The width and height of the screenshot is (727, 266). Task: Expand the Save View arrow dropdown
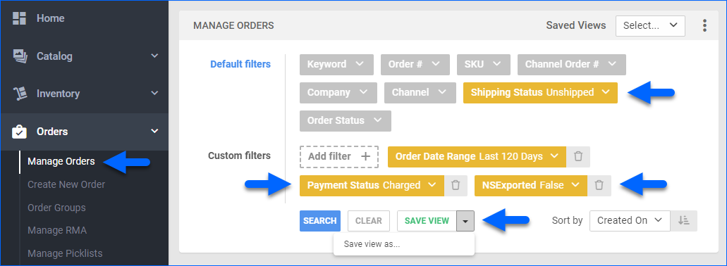coord(465,221)
